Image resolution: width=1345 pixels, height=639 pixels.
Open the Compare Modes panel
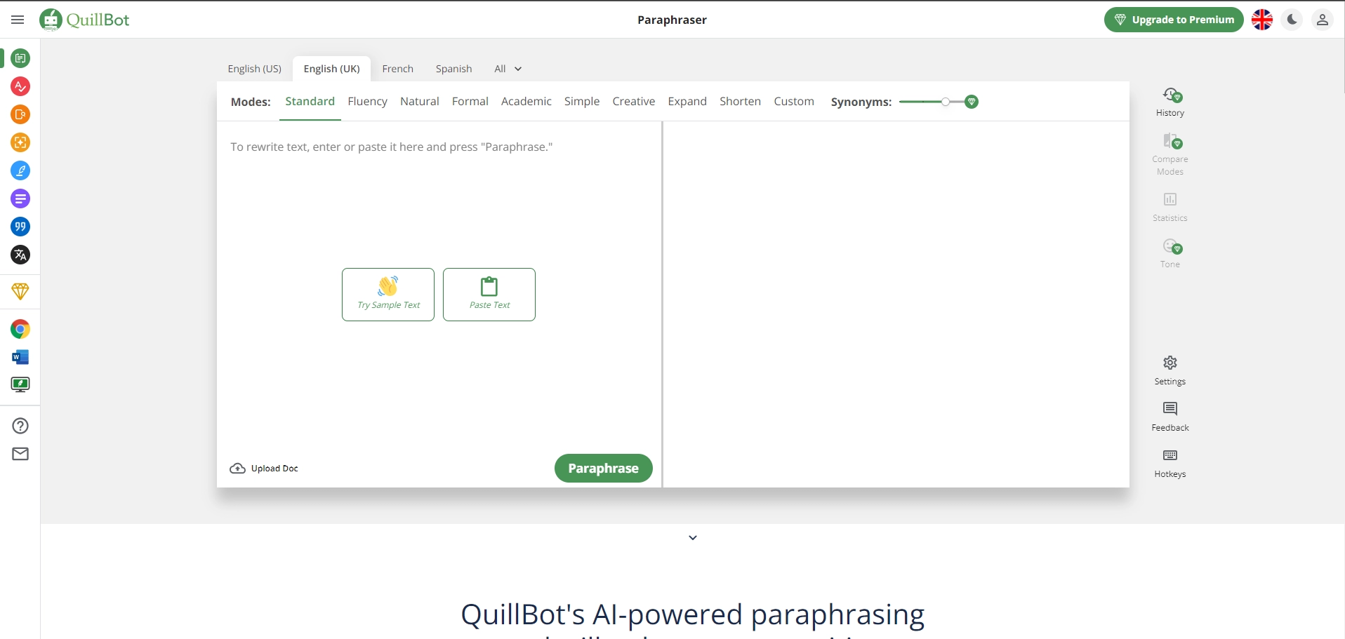click(1170, 152)
